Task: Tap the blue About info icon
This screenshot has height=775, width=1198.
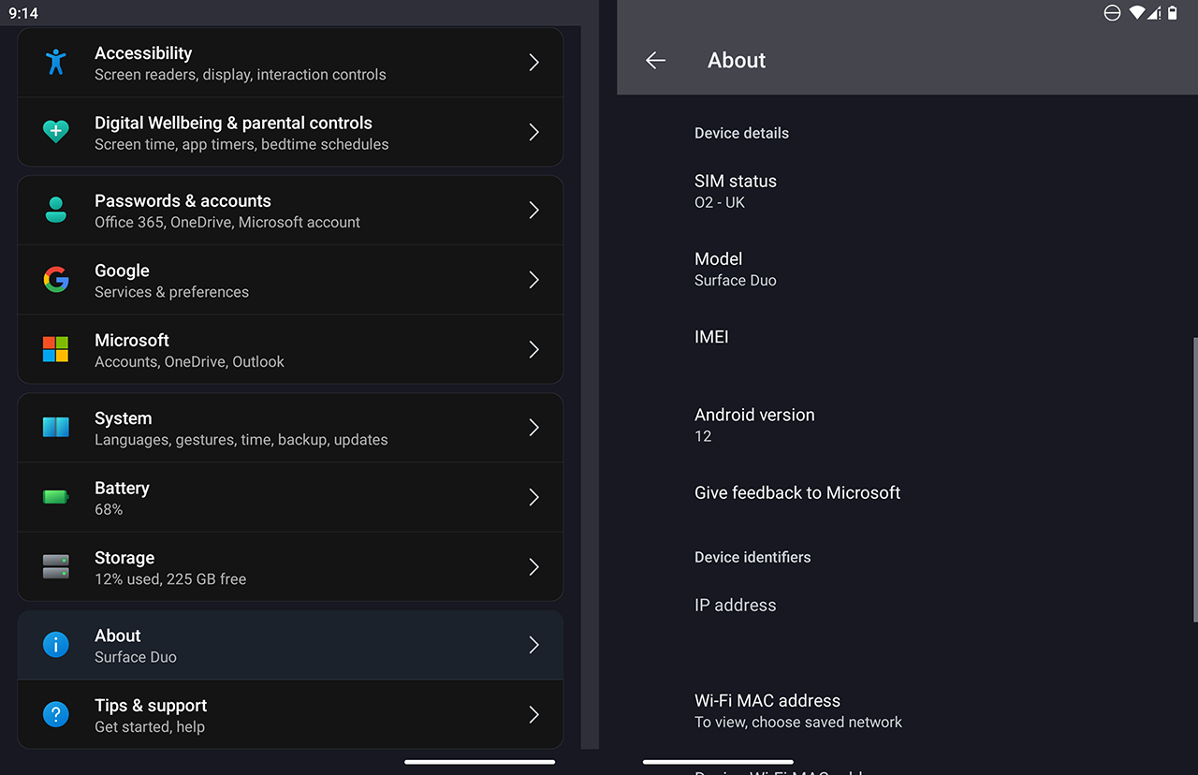Action: [x=56, y=645]
